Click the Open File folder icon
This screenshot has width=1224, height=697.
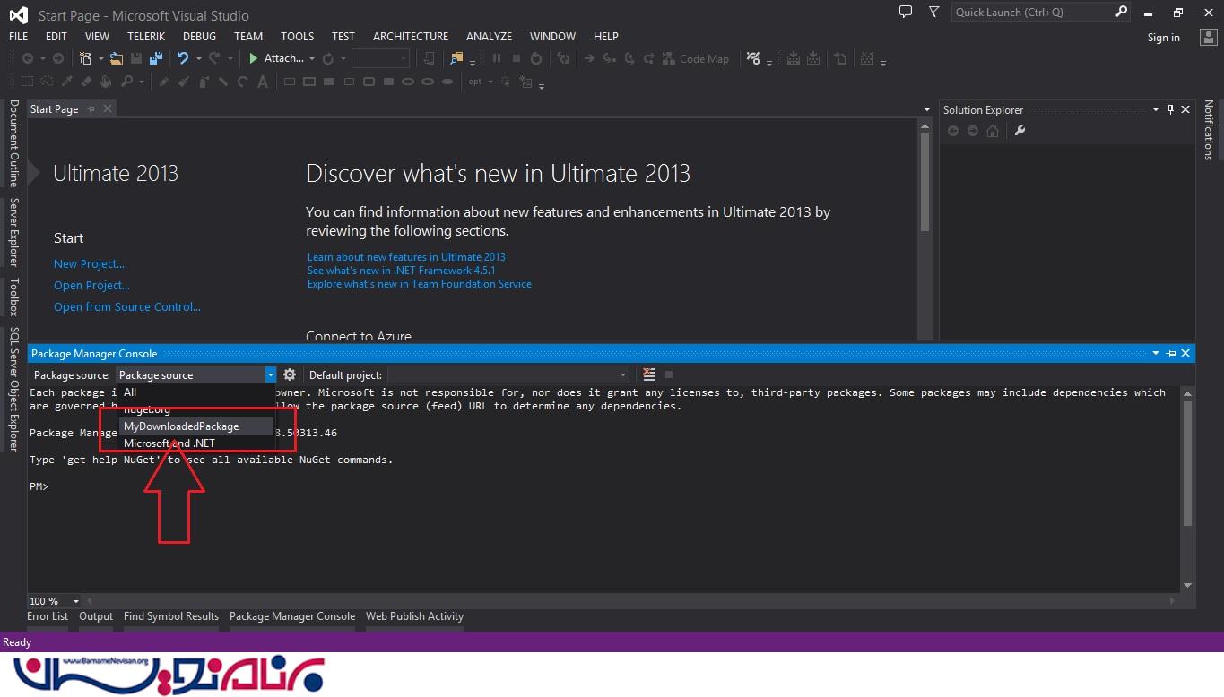point(116,58)
